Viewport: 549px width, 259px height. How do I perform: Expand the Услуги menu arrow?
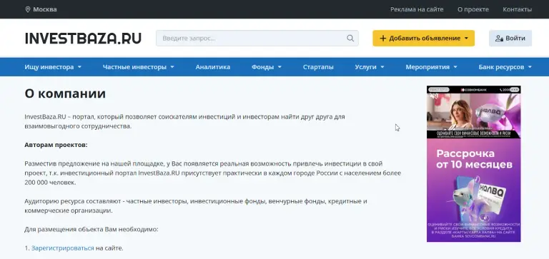382,67
